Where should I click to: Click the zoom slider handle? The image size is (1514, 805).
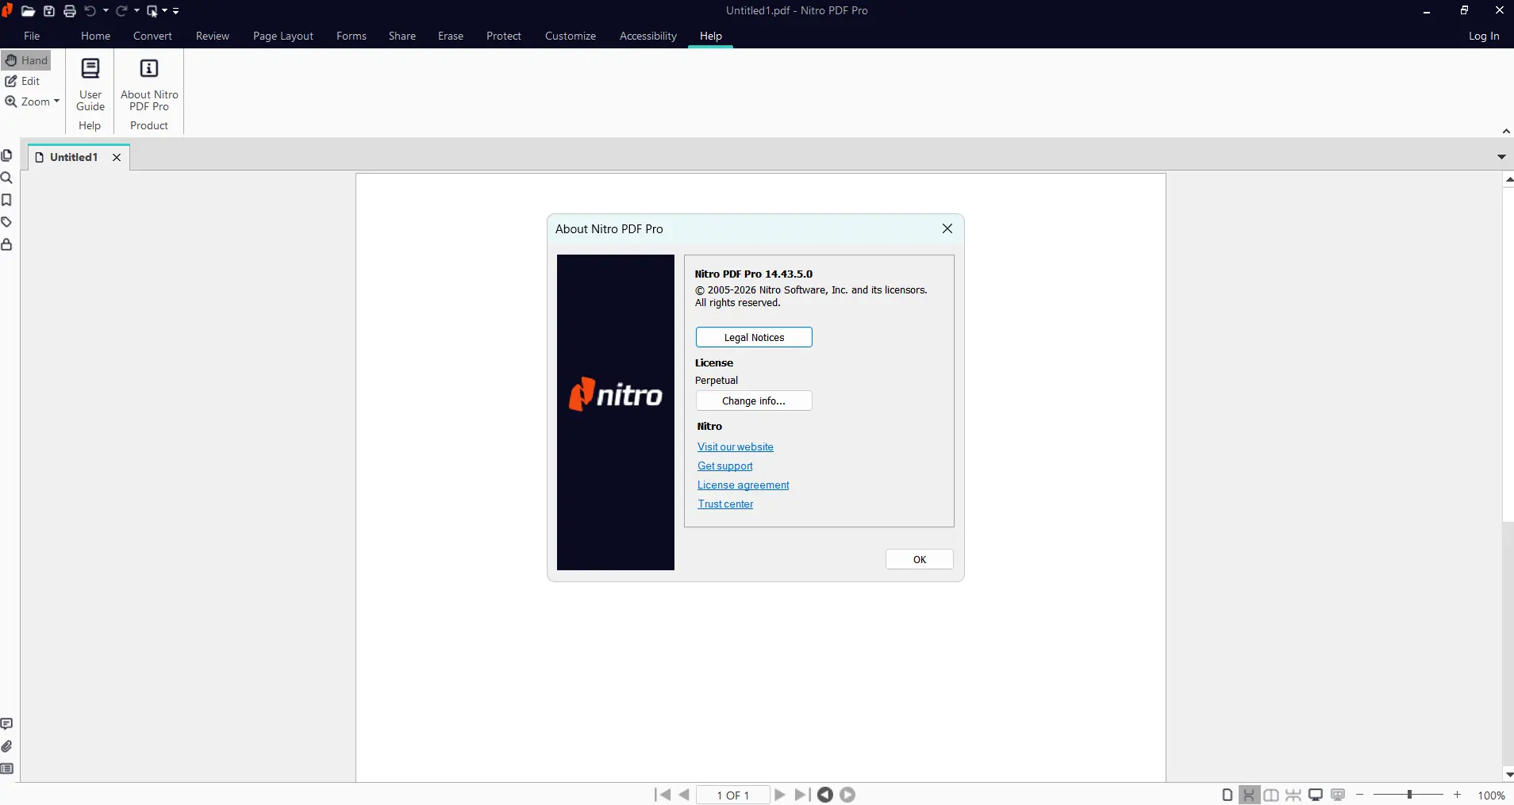tap(1409, 795)
